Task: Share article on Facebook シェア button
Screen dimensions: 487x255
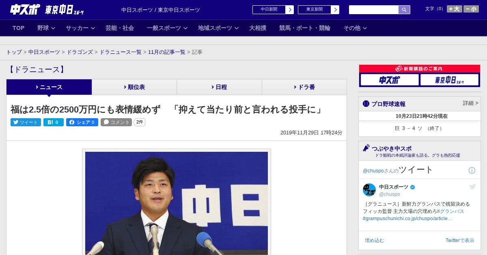Action: (82, 122)
